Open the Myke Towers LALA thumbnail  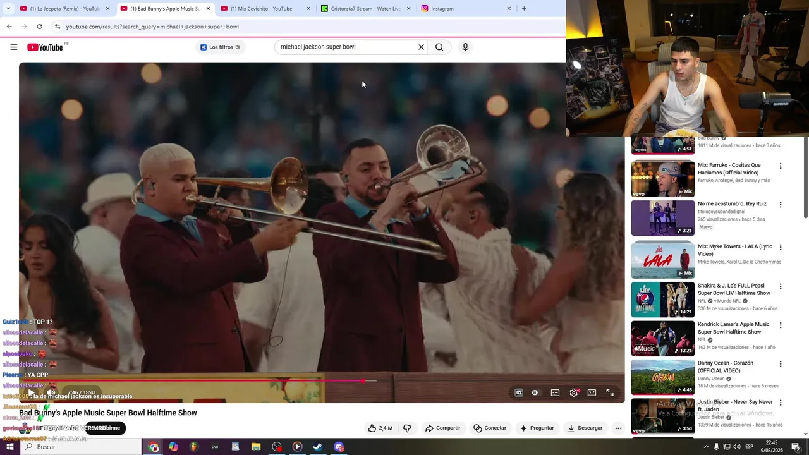point(663,260)
